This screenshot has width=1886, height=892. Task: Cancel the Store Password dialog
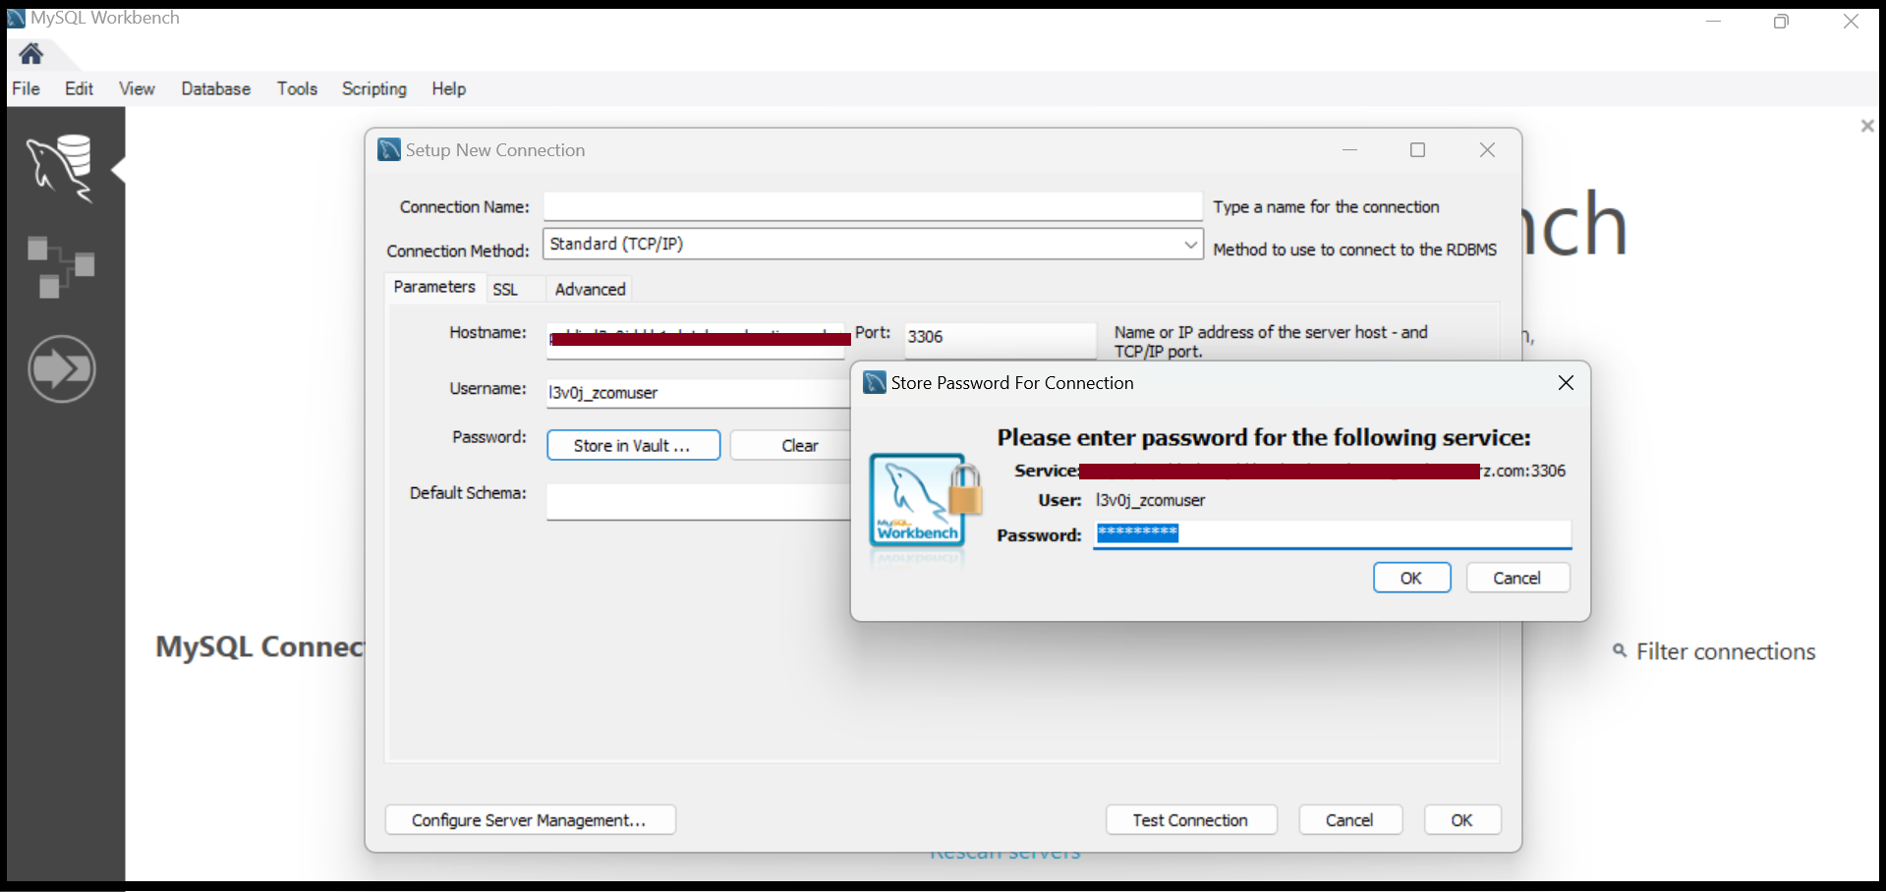(x=1517, y=578)
